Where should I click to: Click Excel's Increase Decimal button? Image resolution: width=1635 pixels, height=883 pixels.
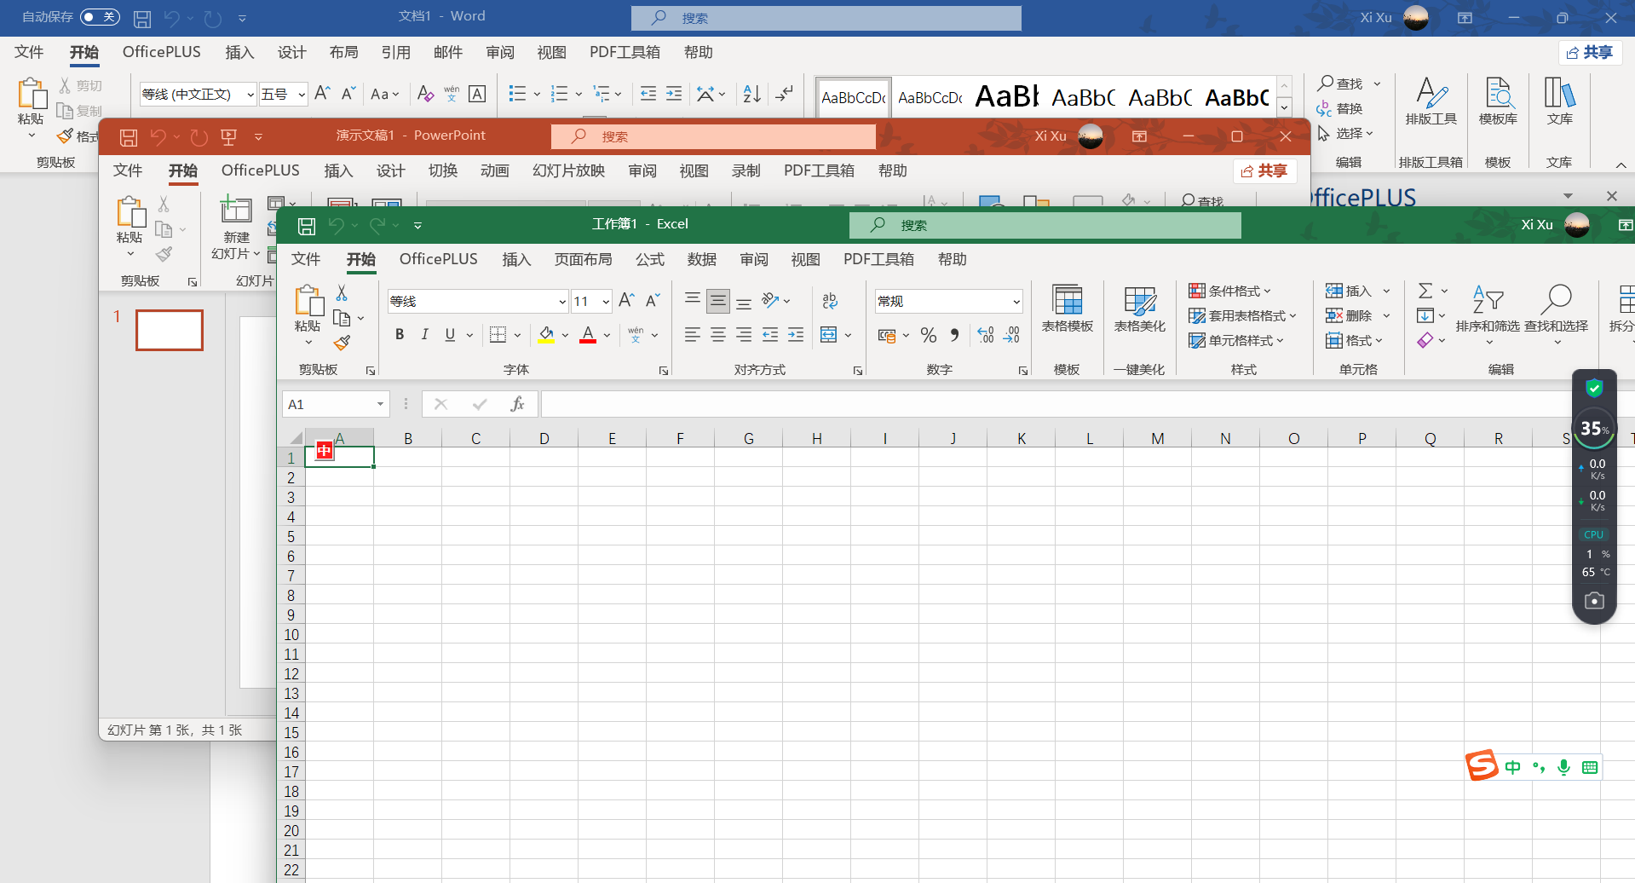click(986, 335)
